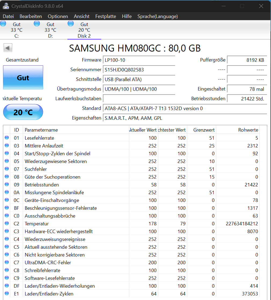Click the health status icon for Disk 2
This screenshot has width=271, height=300.
71,23
